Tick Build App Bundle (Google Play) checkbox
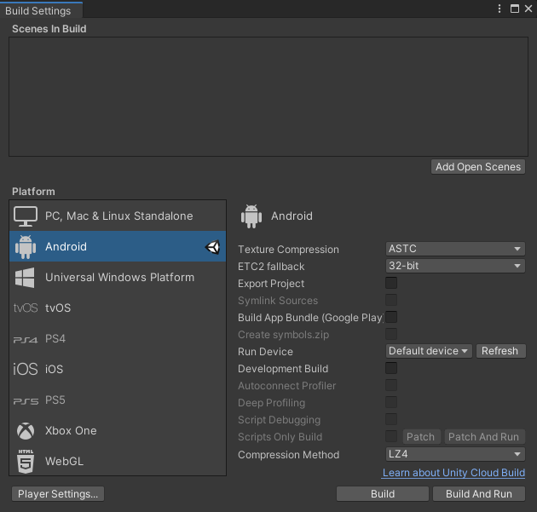The width and height of the screenshot is (537, 512). (x=391, y=317)
